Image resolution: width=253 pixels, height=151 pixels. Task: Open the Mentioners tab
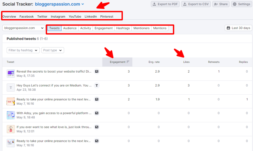point(141,28)
